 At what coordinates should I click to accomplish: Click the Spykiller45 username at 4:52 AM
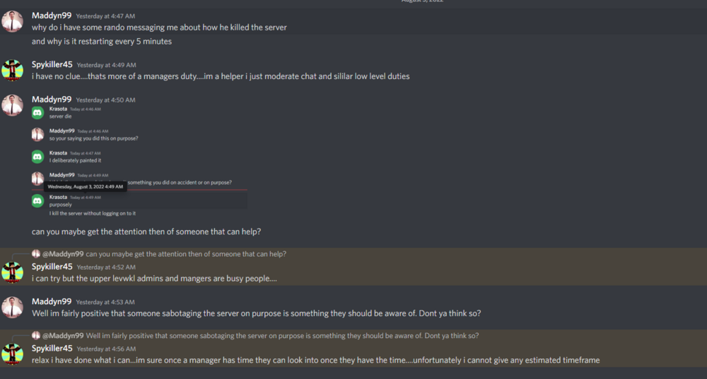click(x=52, y=267)
